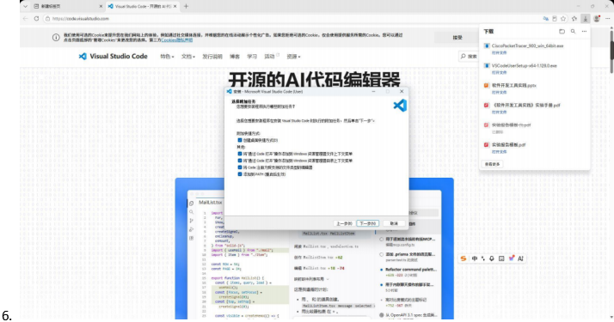Click the 《》 .pdf handbook download entry
The height and width of the screenshot is (322, 614).
tap(526, 105)
